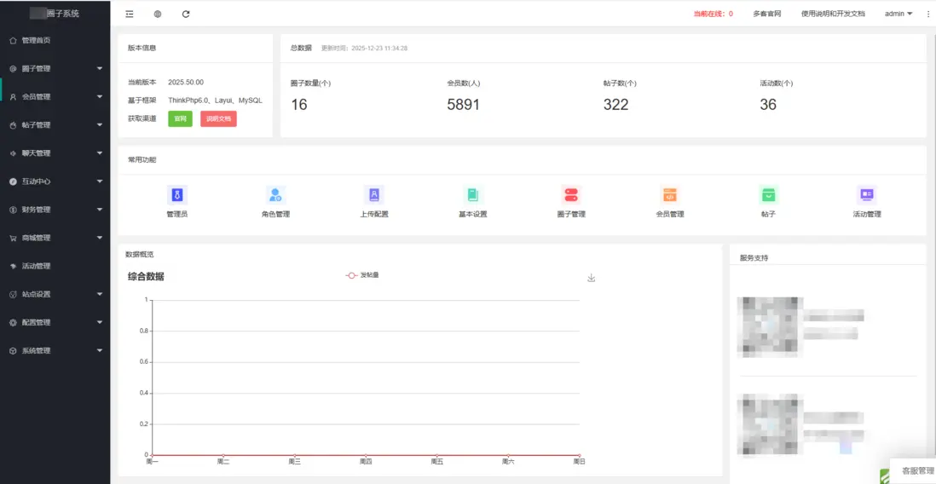
Task: Expand the 财务管理 sidebar arrow
Action: pyautogui.click(x=100, y=210)
